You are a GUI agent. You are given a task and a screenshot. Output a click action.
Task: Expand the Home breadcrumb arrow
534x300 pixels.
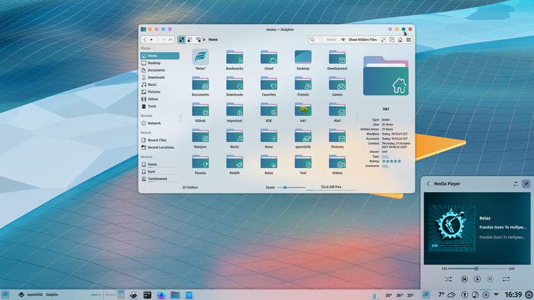[x=205, y=39]
